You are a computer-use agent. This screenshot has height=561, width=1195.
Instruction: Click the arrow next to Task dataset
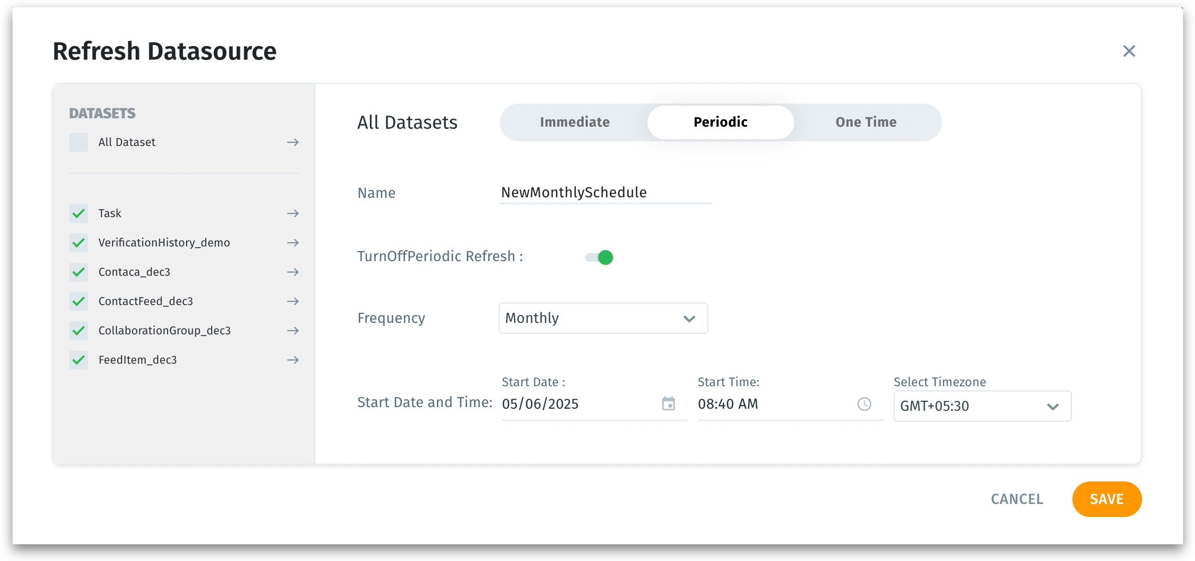pos(293,214)
